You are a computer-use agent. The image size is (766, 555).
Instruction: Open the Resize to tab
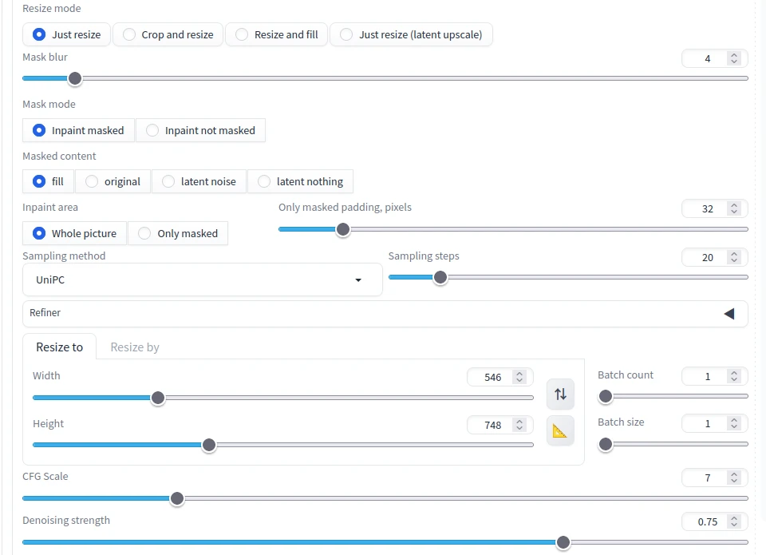tap(60, 347)
